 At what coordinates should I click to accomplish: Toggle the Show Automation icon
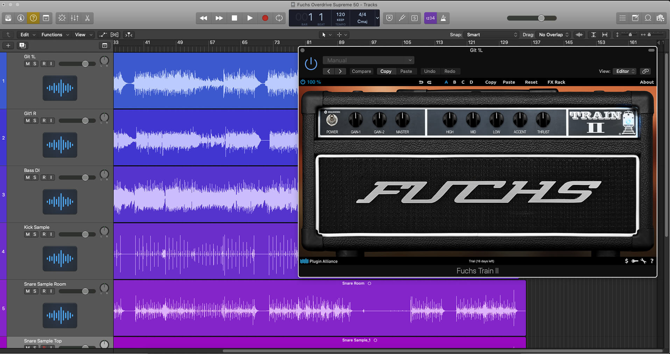(103, 35)
